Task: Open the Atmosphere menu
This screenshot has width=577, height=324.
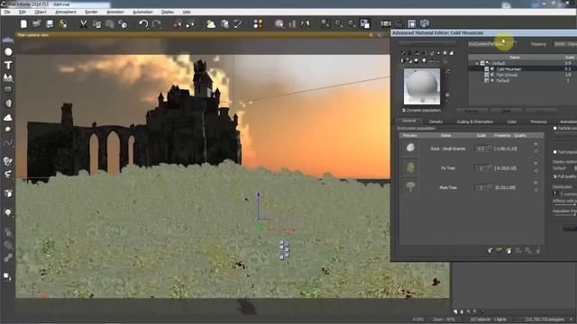Action: click(x=66, y=12)
